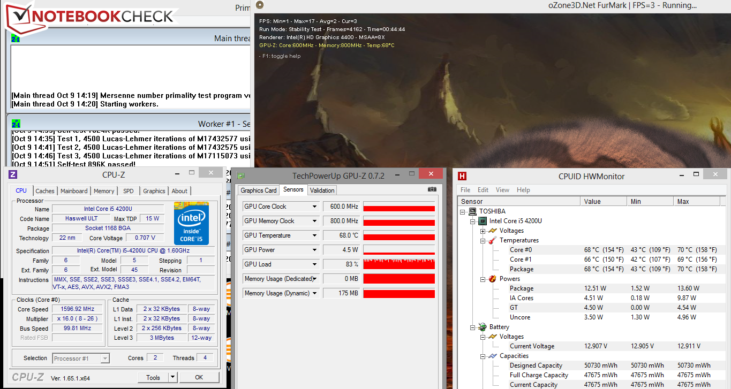The width and height of the screenshot is (731, 389).
Task: Open the GPU Load sensor dropdown
Action: tap(314, 264)
